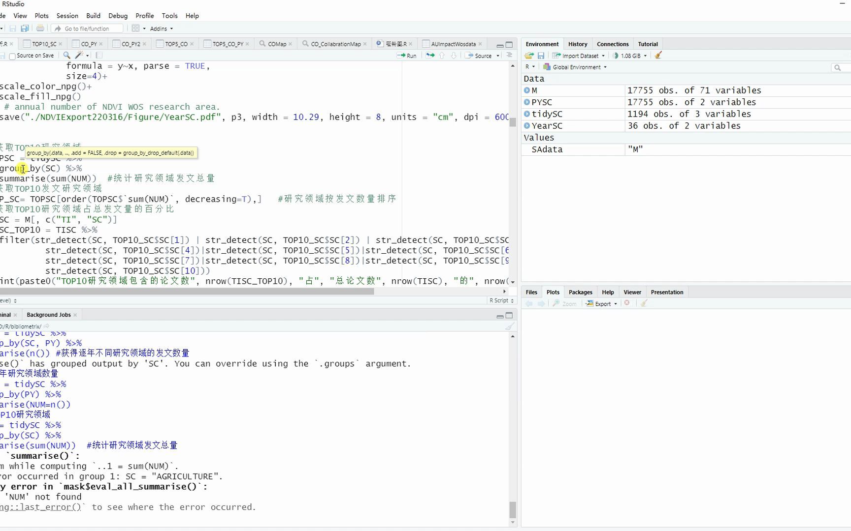This screenshot has width=851, height=531.
Task: Click the find/replace magnifier icon in editor
Action: (66, 56)
